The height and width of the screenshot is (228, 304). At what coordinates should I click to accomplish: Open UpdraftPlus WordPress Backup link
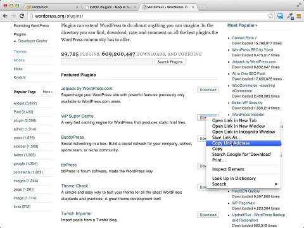click(x=258, y=217)
